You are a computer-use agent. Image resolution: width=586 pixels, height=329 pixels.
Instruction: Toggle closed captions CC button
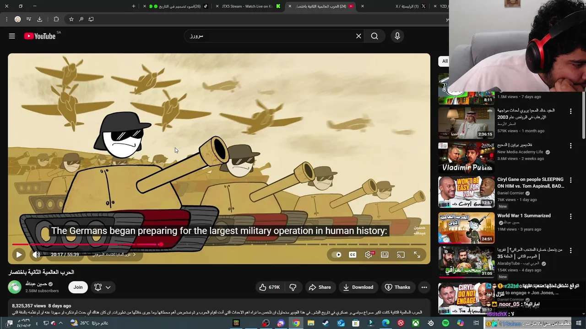pos(353,255)
